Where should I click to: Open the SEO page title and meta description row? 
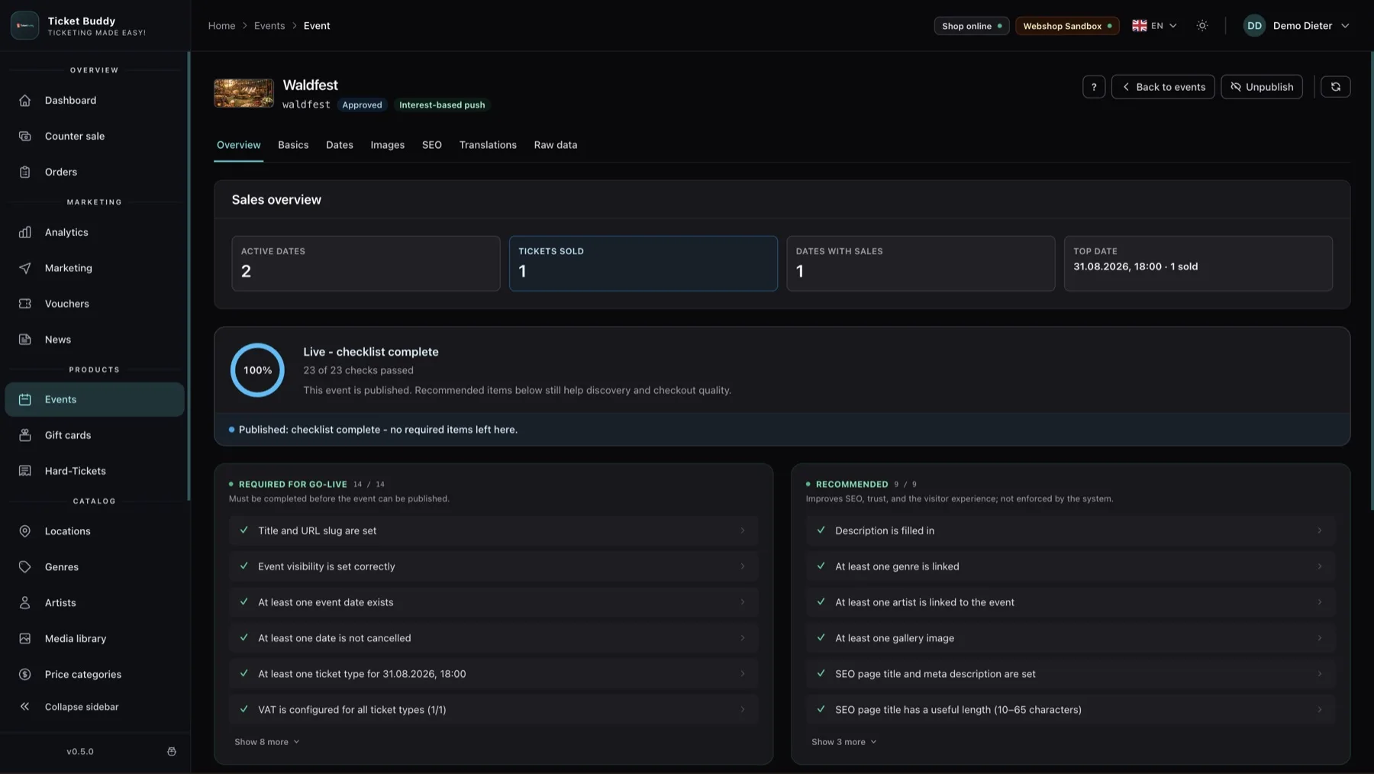tap(1070, 674)
